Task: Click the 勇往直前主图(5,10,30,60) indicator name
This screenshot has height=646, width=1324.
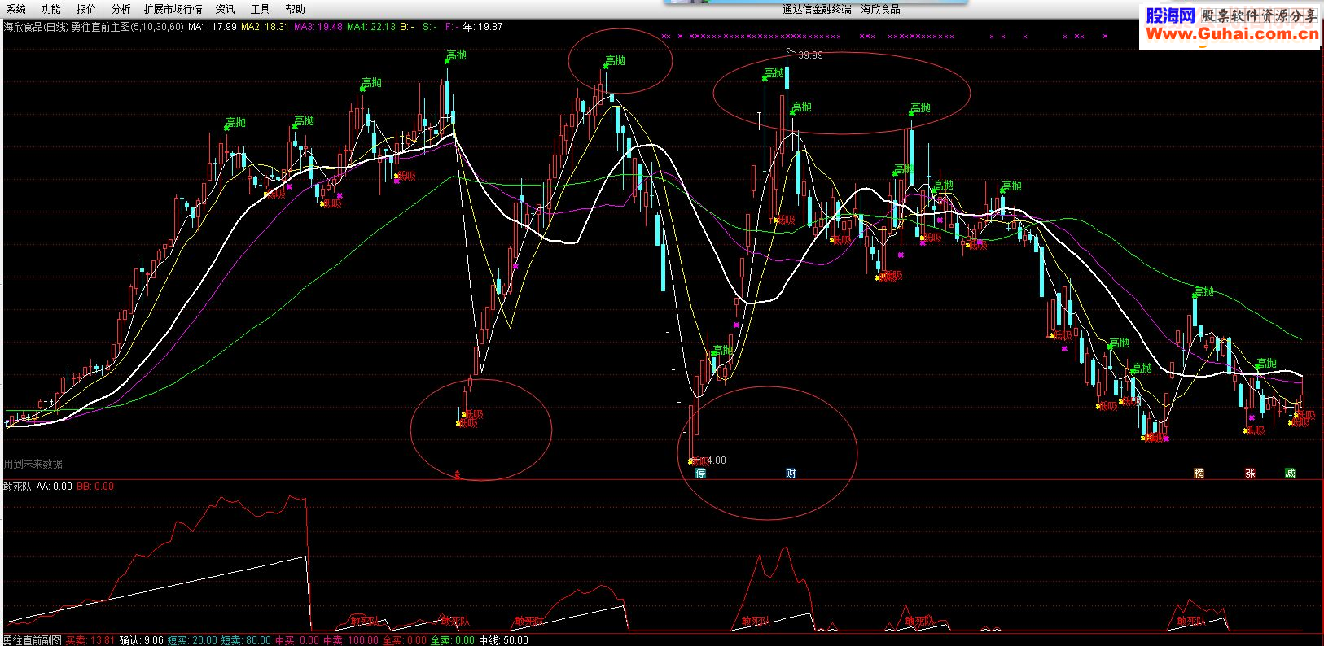Action: coord(128,27)
